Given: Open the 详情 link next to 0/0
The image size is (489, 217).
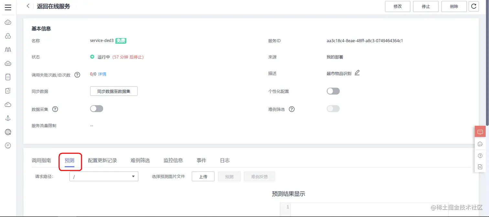Looking at the screenshot, I should (102, 74).
